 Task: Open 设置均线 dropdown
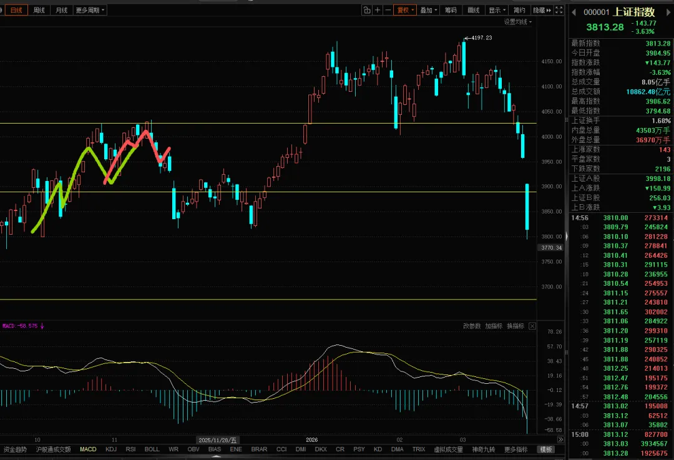click(517, 22)
